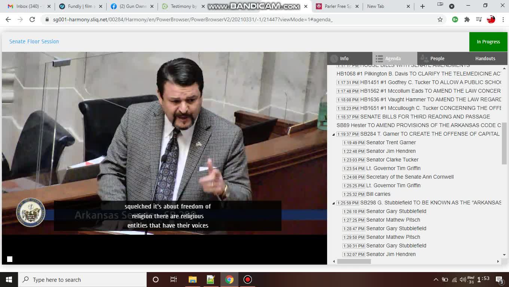This screenshot has width=509, height=287.
Task: Open the Bandicam recorder taskbar icon
Action: point(247,280)
